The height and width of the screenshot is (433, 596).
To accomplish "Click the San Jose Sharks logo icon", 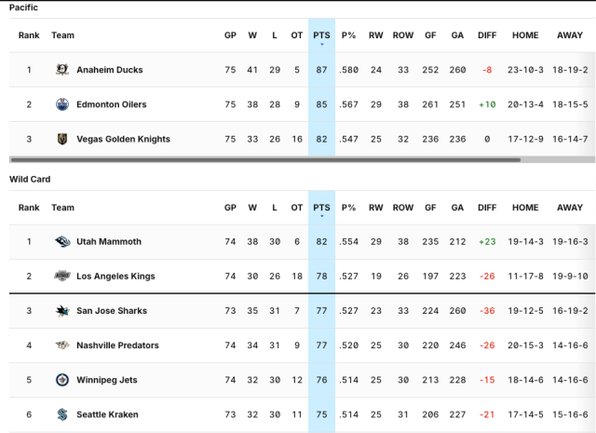I will pyautogui.click(x=62, y=311).
